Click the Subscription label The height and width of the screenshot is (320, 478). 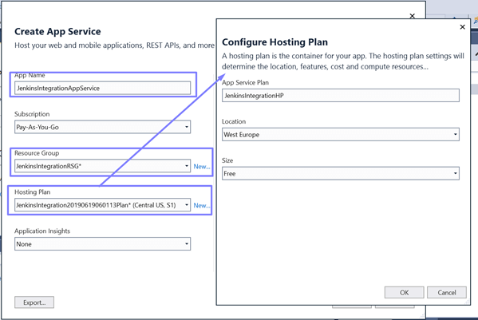[x=32, y=114]
